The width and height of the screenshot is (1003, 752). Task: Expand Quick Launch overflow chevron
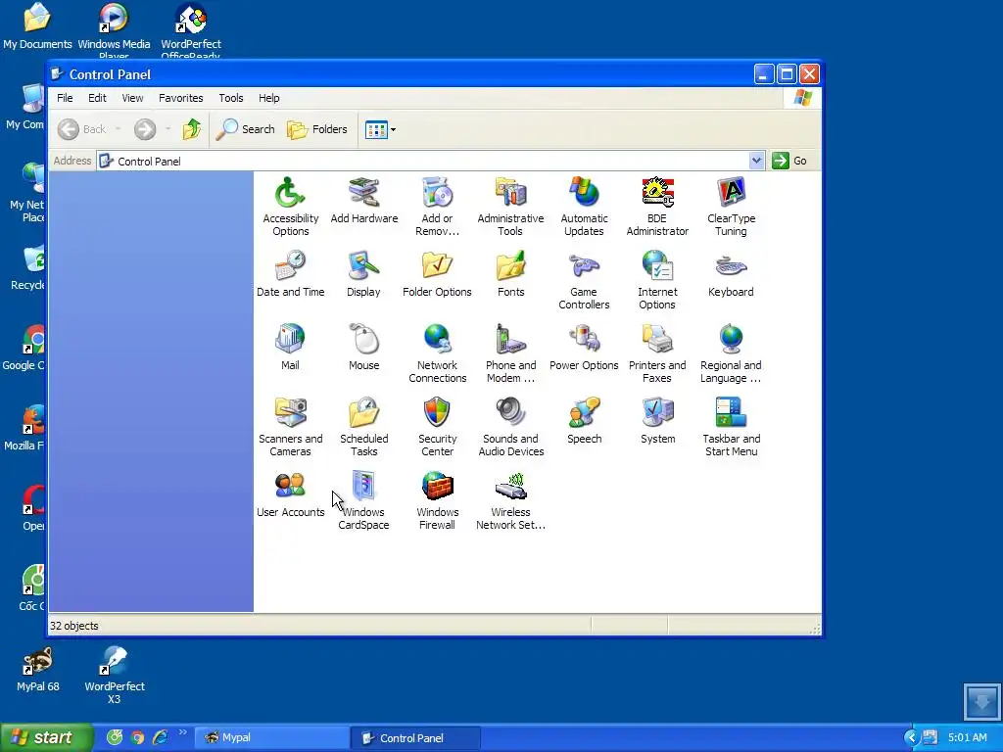point(183,732)
